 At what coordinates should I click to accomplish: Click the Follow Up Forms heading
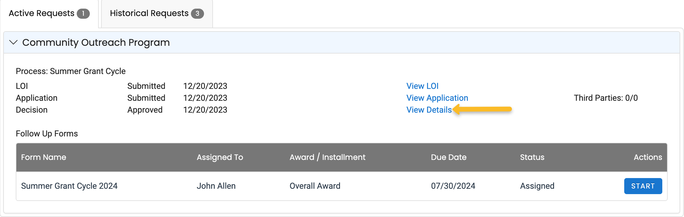click(x=47, y=134)
